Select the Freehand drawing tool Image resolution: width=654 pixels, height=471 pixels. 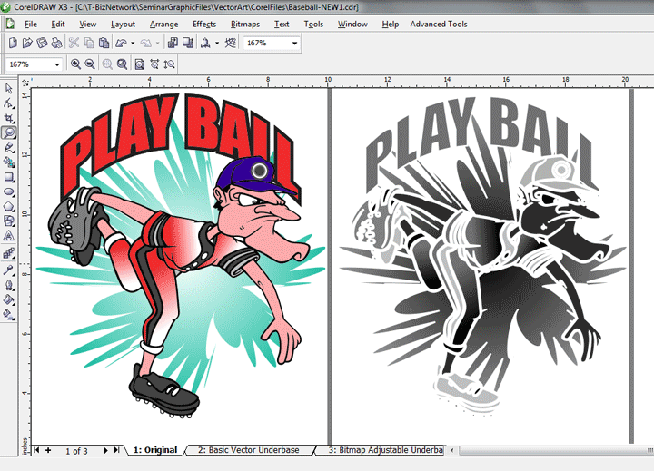coord(9,148)
